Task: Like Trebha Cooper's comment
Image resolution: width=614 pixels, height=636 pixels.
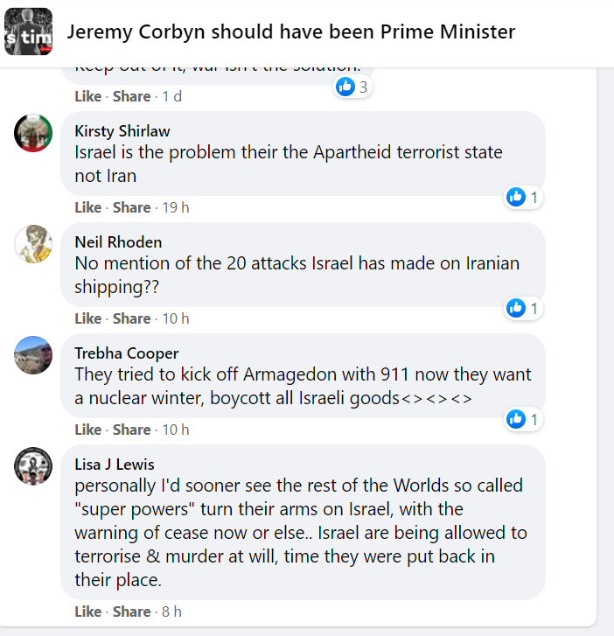Action: 87,430
